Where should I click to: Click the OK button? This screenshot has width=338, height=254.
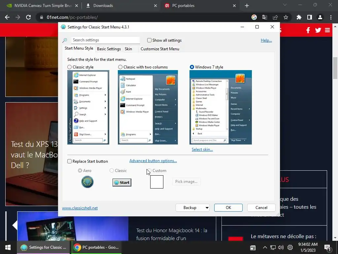click(x=228, y=208)
